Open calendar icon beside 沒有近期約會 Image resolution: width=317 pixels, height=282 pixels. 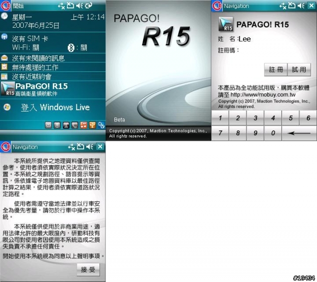(x=4, y=76)
